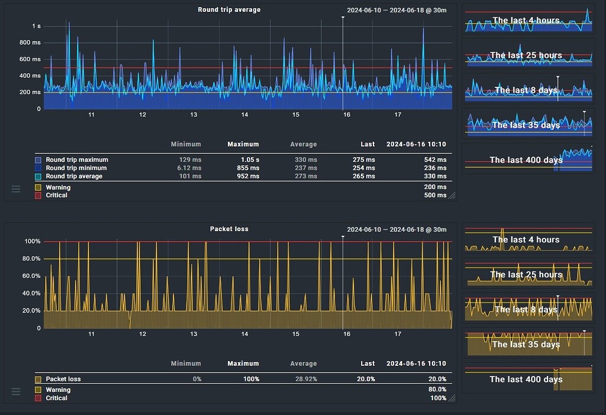The image size is (606, 415).
Task: Open The last 8 days round trip graph
Action: [x=527, y=90]
